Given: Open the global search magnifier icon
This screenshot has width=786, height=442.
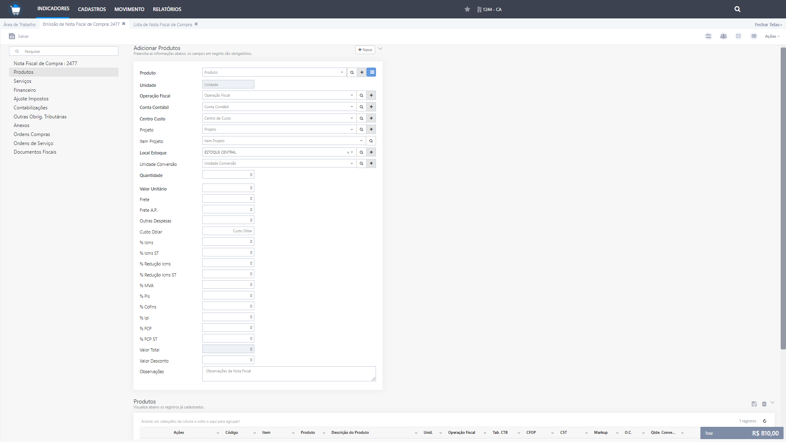Looking at the screenshot, I should pyautogui.click(x=737, y=9).
